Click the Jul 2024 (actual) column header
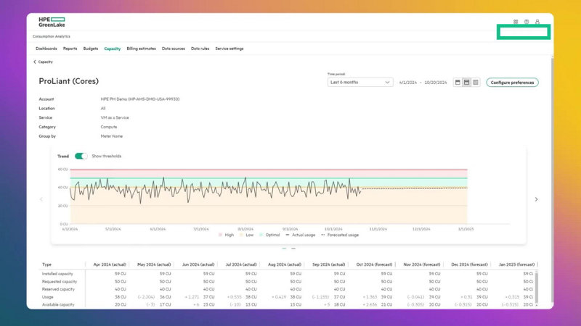 pyautogui.click(x=241, y=264)
